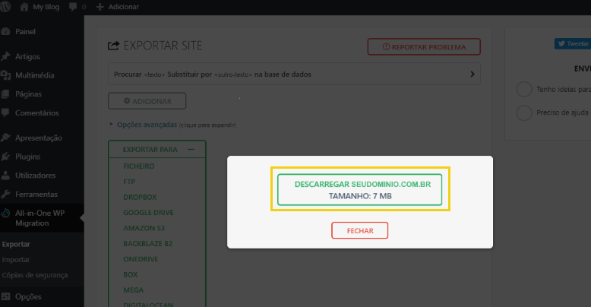
Task: Click the Plugins plug icon
Action: click(x=5, y=157)
